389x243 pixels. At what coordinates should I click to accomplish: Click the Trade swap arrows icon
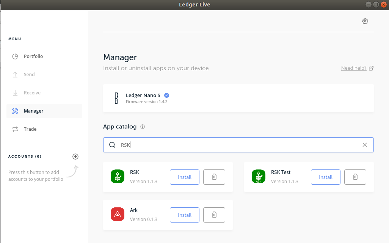click(x=15, y=129)
